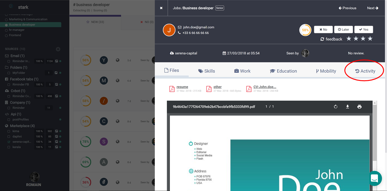Uncheck the serena-capit... source checkbox
The width and height of the screenshot is (387, 191).
pyautogui.click(x=9, y=142)
